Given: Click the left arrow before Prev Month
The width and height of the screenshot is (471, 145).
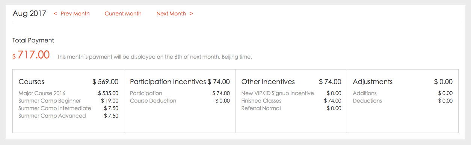Looking at the screenshot, I should [x=55, y=14].
